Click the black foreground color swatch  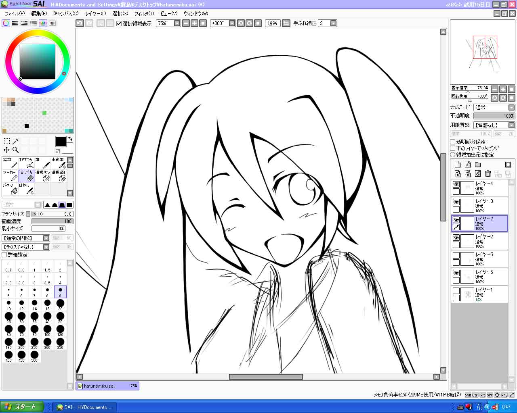point(61,142)
